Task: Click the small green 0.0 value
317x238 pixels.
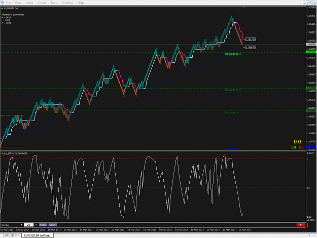Action: point(294,147)
